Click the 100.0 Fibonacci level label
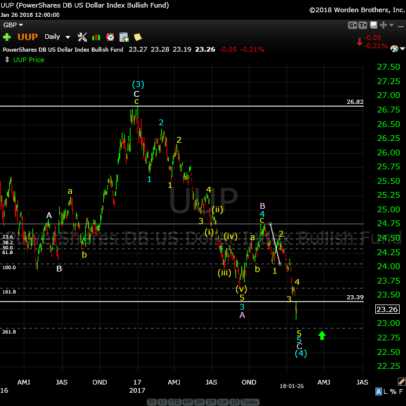This screenshot has width=406, height=406. pyautogui.click(x=9, y=267)
